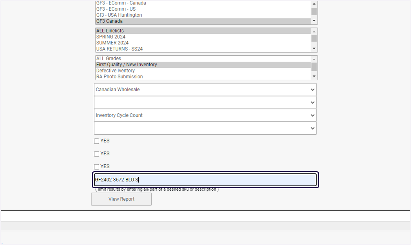Open the 'Canadian Wholesale' dropdown
Viewport: 411px width, 245px height.
(x=205, y=90)
